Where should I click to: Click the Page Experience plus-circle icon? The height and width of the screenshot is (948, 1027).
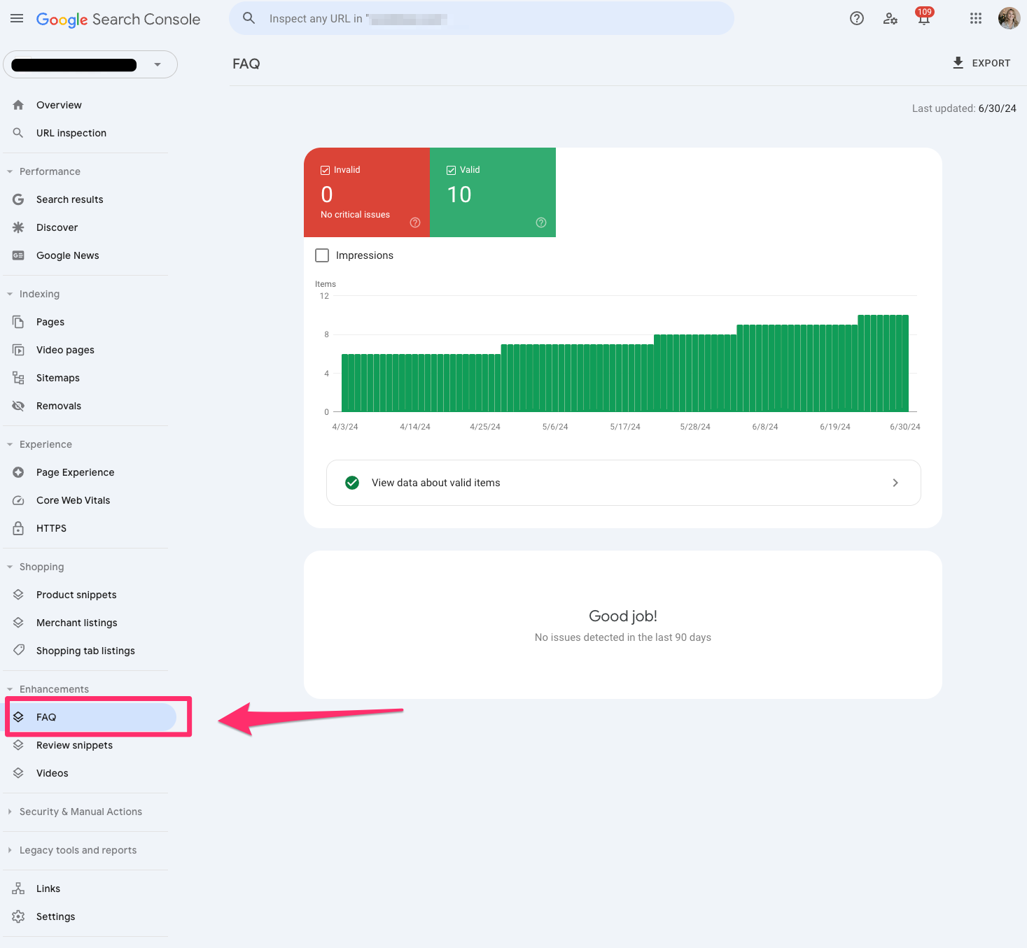(x=18, y=472)
